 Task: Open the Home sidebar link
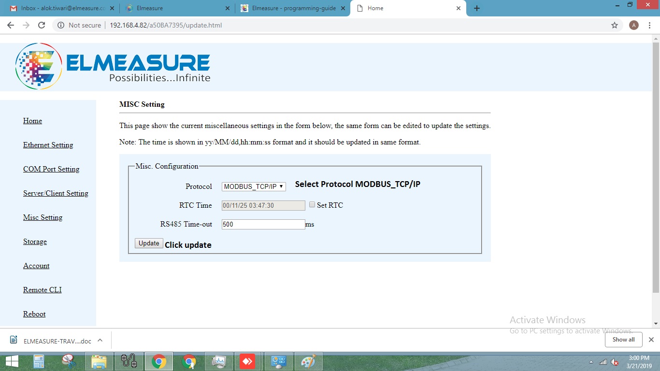pyautogui.click(x=32, y=121)
